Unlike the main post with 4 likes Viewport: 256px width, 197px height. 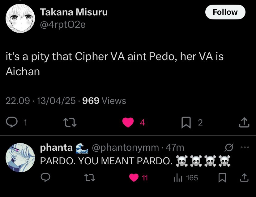[127, 123]
